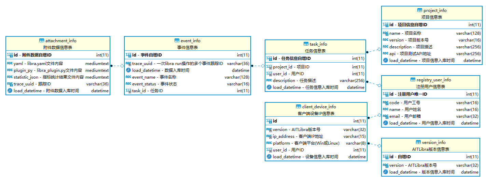Select the email column in registry_user_info
The width and height of the screenshot is (486, 180).
tap(431, 116)
